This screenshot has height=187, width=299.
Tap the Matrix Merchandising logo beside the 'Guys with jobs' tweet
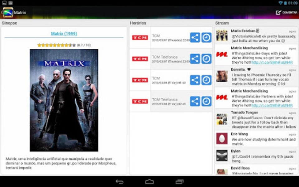(222, 54)
